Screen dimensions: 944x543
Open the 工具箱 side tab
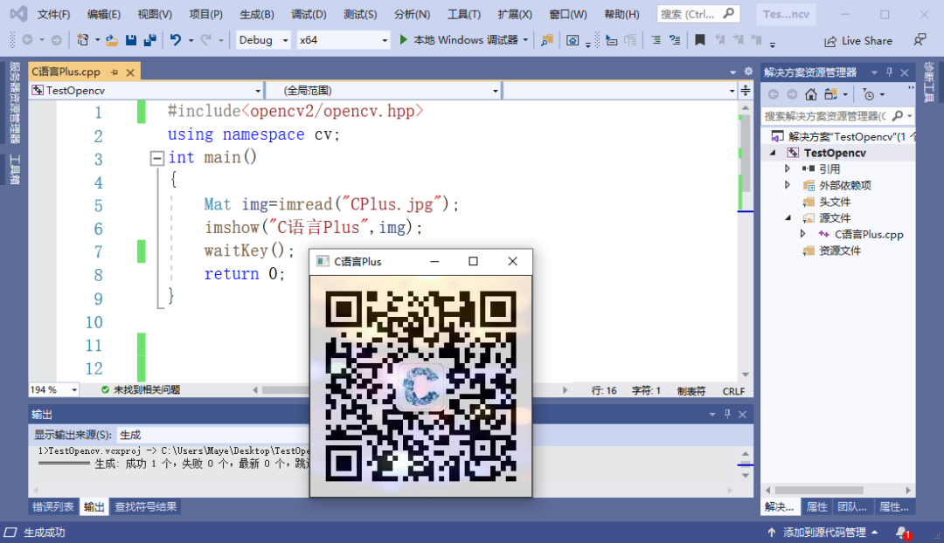[x=15, y=169]
